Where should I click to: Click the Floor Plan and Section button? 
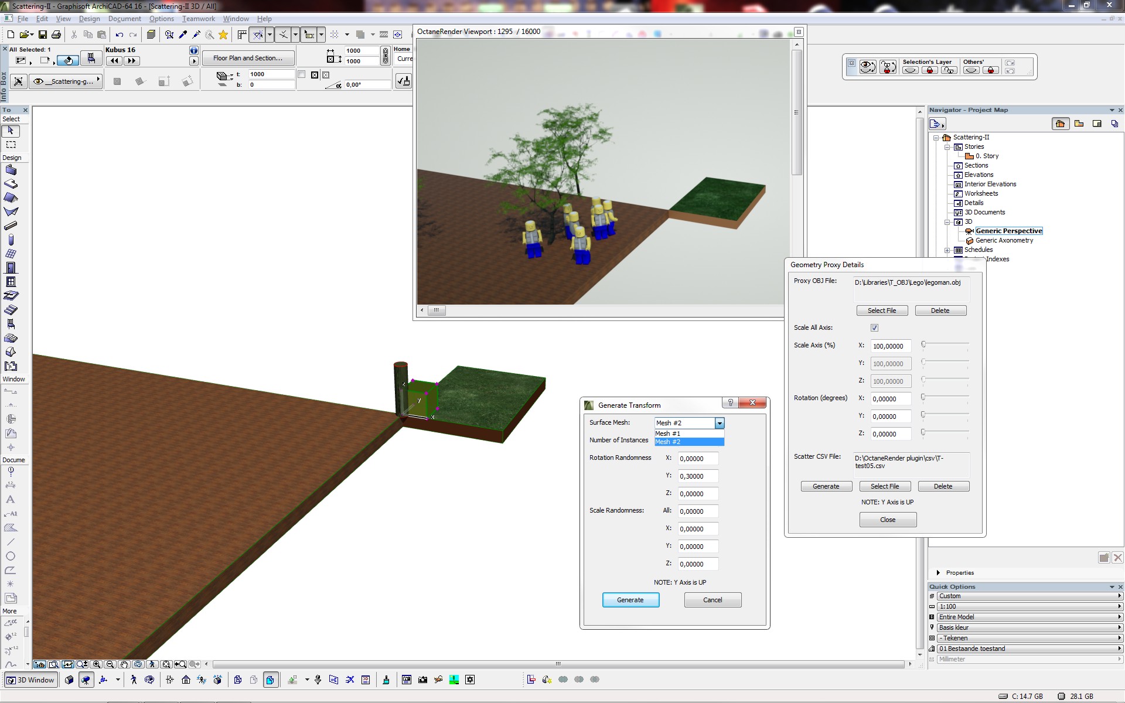[x=248, y=58]
